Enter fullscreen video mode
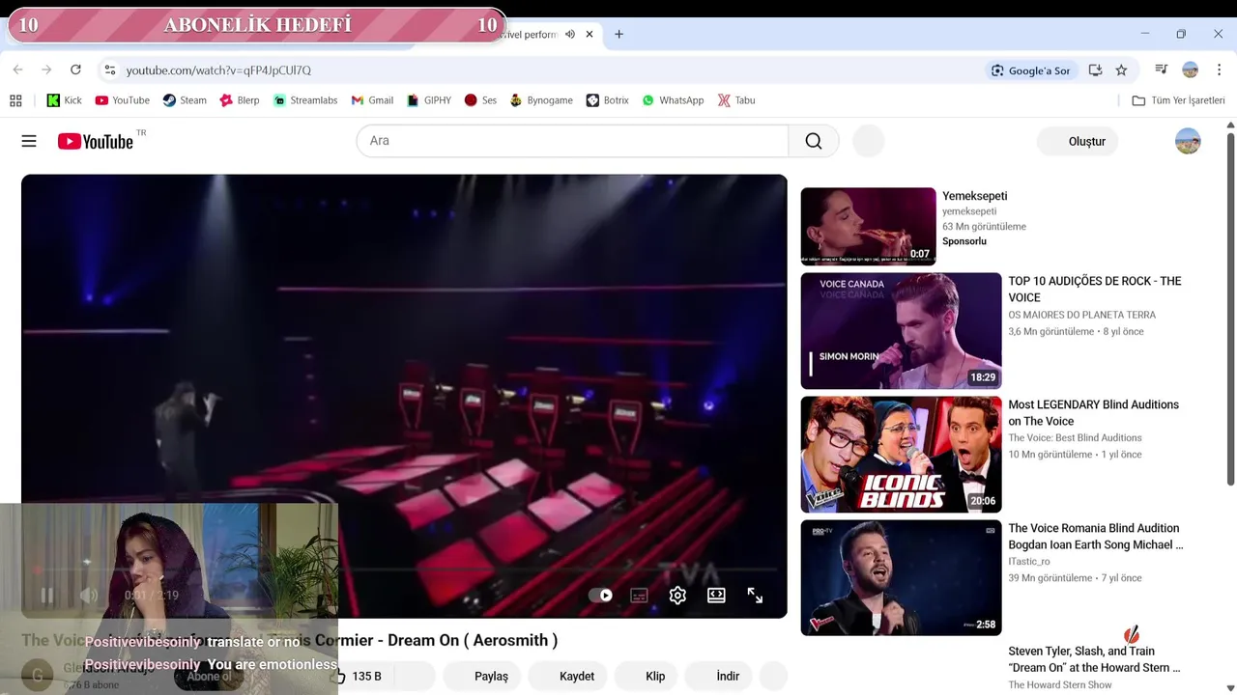1237x695 pixels. tap(755, 596)
